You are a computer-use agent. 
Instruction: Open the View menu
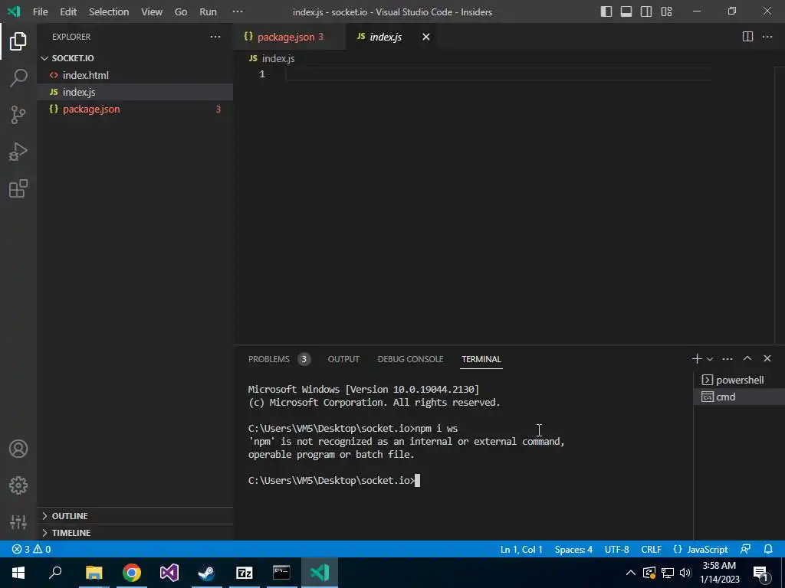coord(152,11)
